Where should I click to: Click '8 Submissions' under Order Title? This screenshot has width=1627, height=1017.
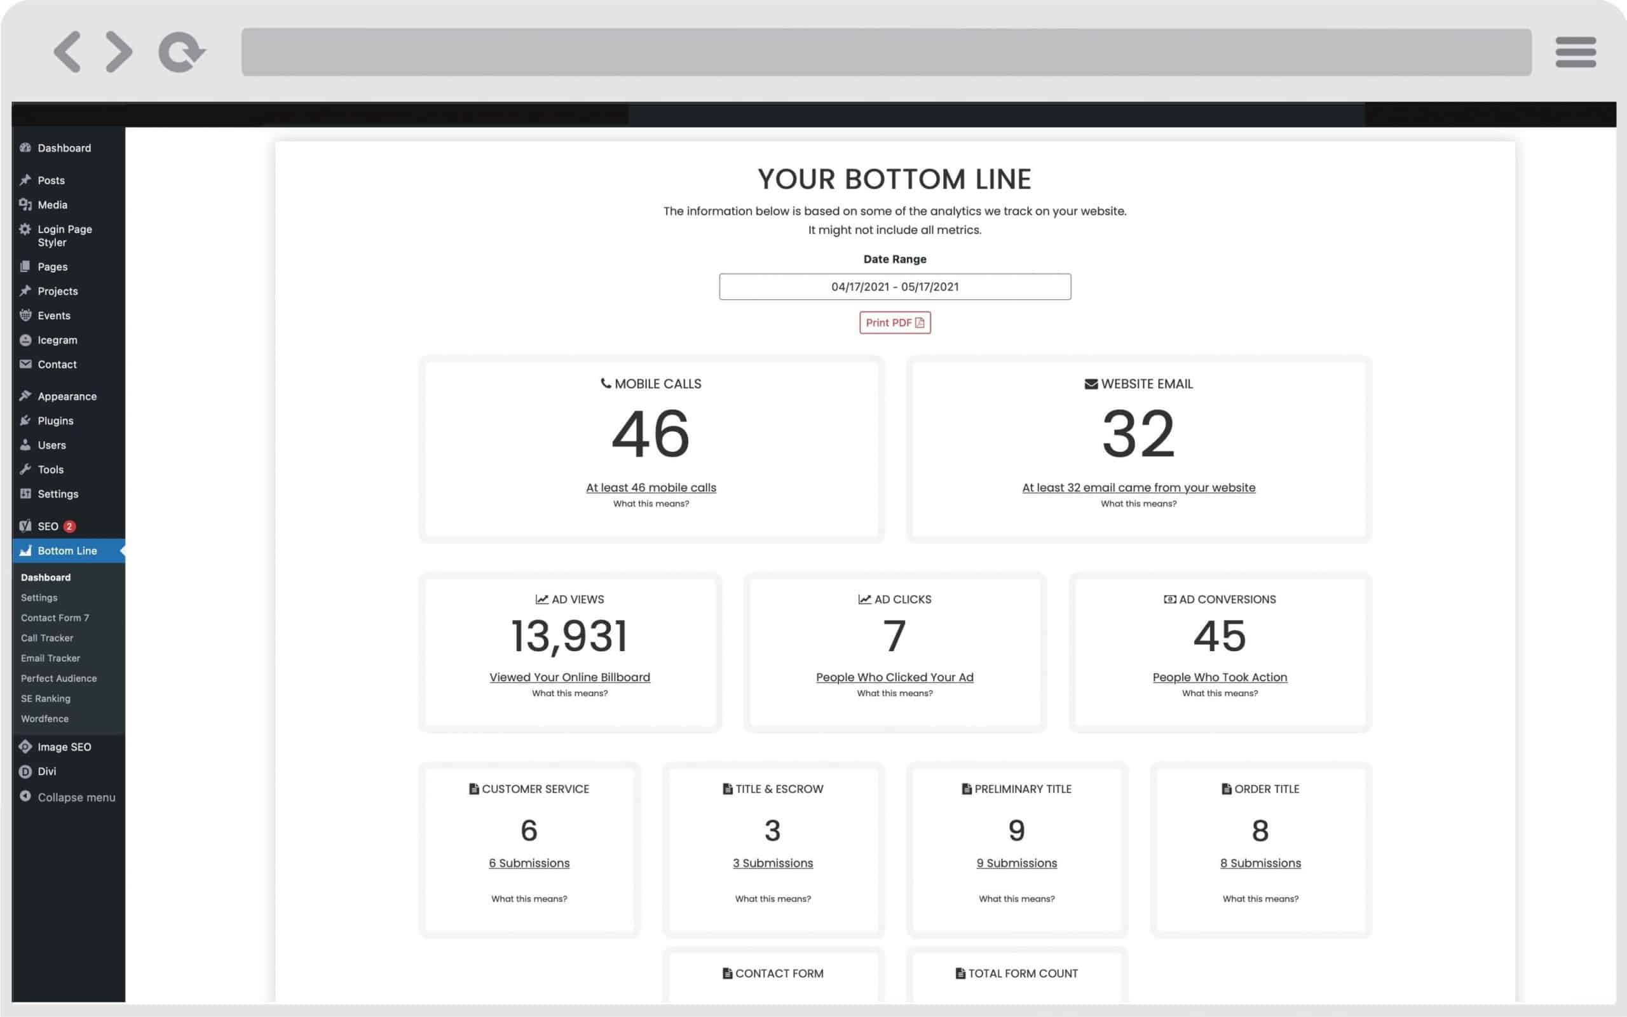1260,863
